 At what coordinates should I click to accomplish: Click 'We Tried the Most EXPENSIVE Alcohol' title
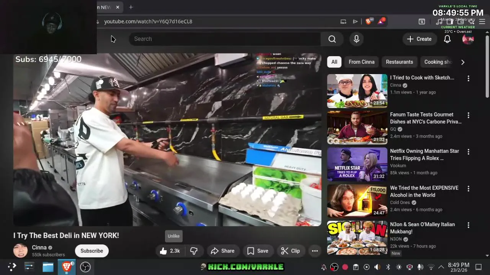pyautogui.click(x=424, y=191)
